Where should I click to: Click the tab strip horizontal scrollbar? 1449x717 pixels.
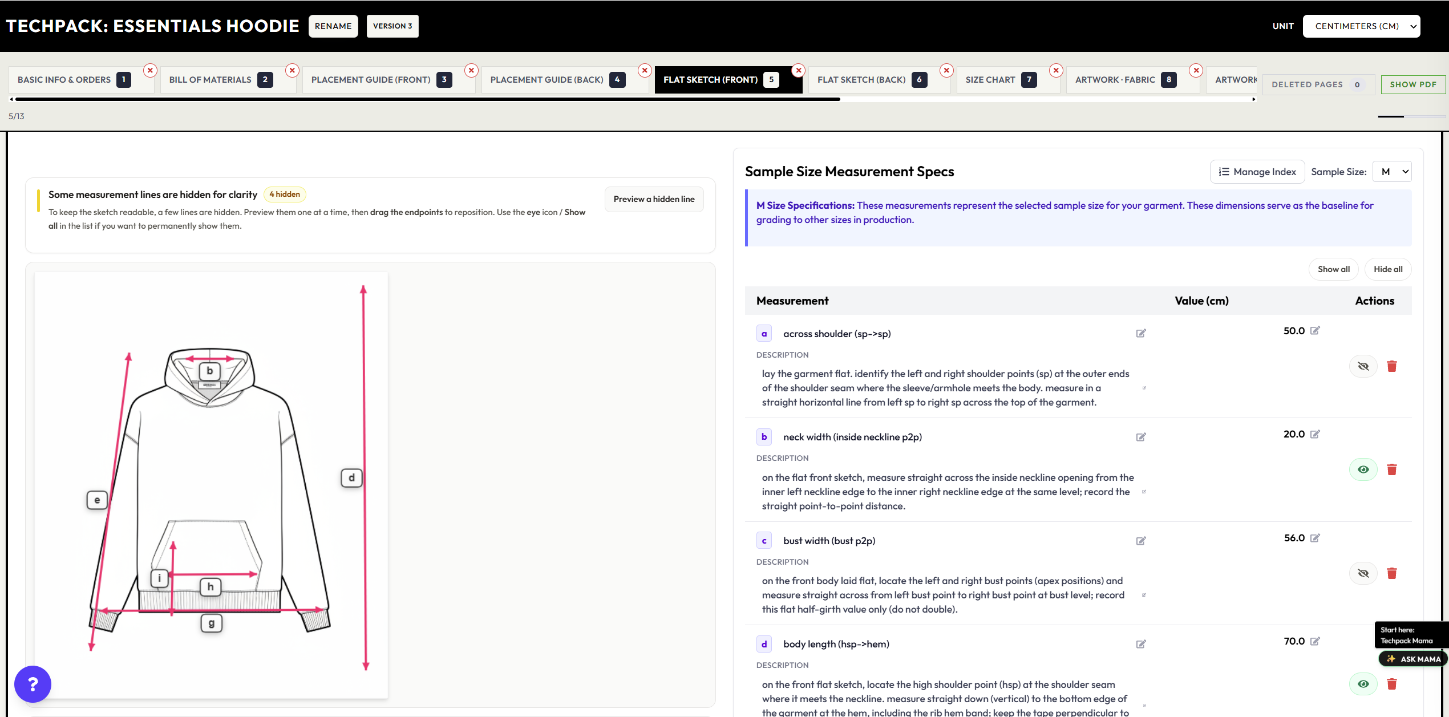pos(428,99)
